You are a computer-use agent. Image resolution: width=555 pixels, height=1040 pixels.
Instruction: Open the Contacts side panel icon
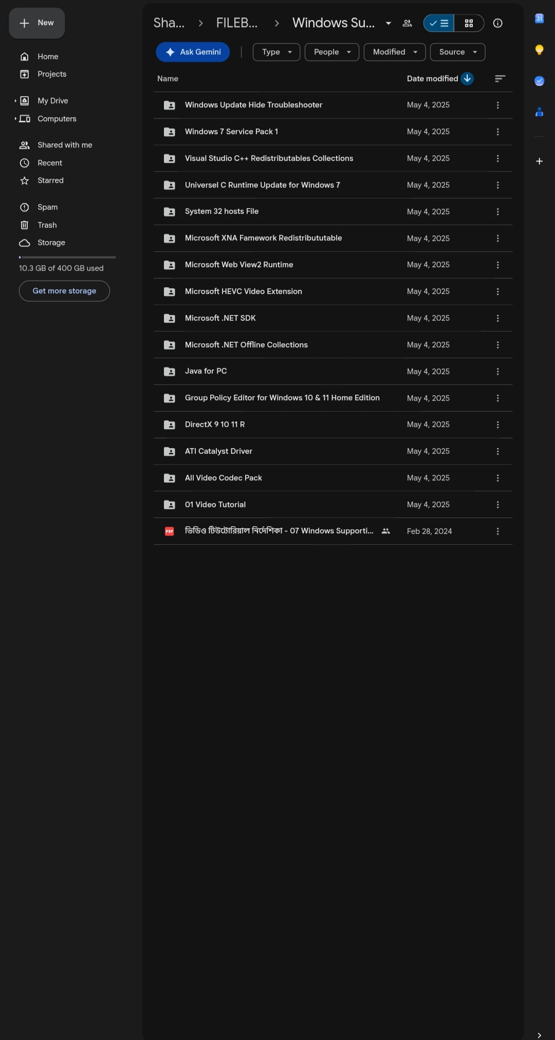pyautogui.click(x=539, y=112)
